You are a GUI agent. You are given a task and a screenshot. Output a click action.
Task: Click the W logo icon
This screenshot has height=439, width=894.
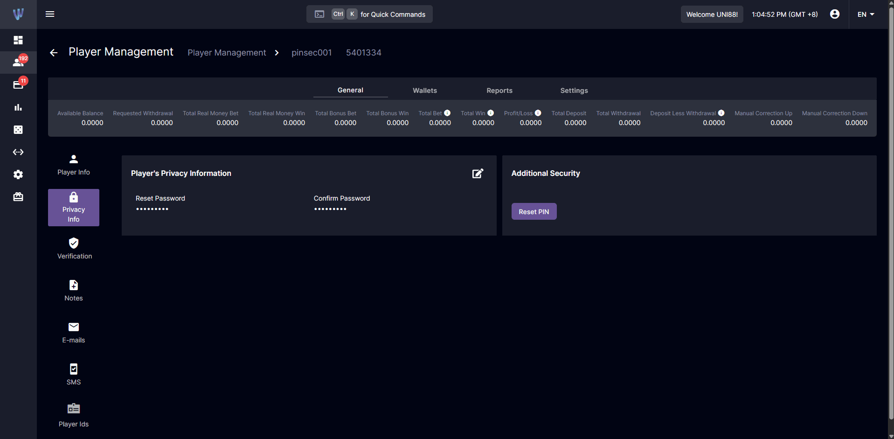tap(18, 14)
